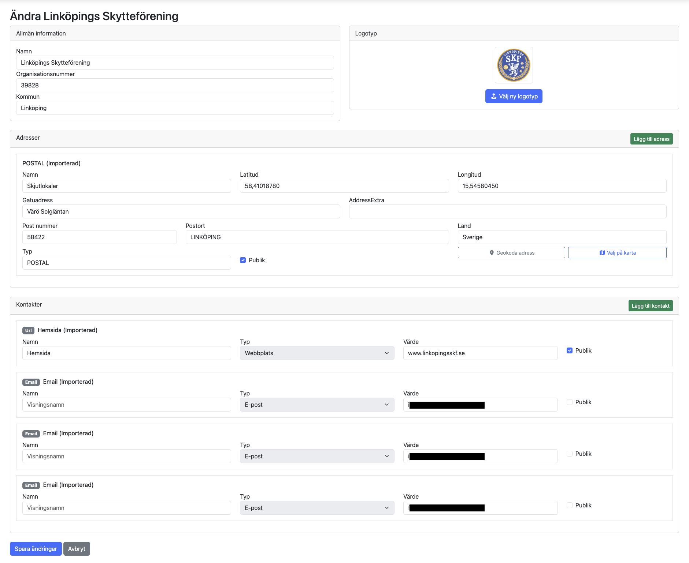Expand the first E-post type dropdown

pyautogui.click(x=317, y=405)
